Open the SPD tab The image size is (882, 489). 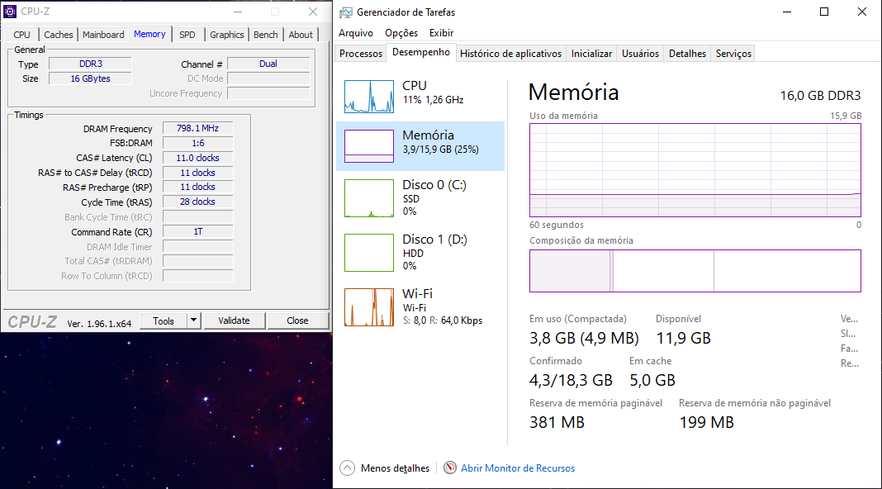point(187,35)
